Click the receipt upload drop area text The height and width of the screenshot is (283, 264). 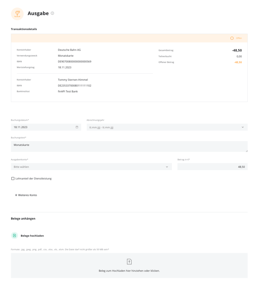click(129, 271)
